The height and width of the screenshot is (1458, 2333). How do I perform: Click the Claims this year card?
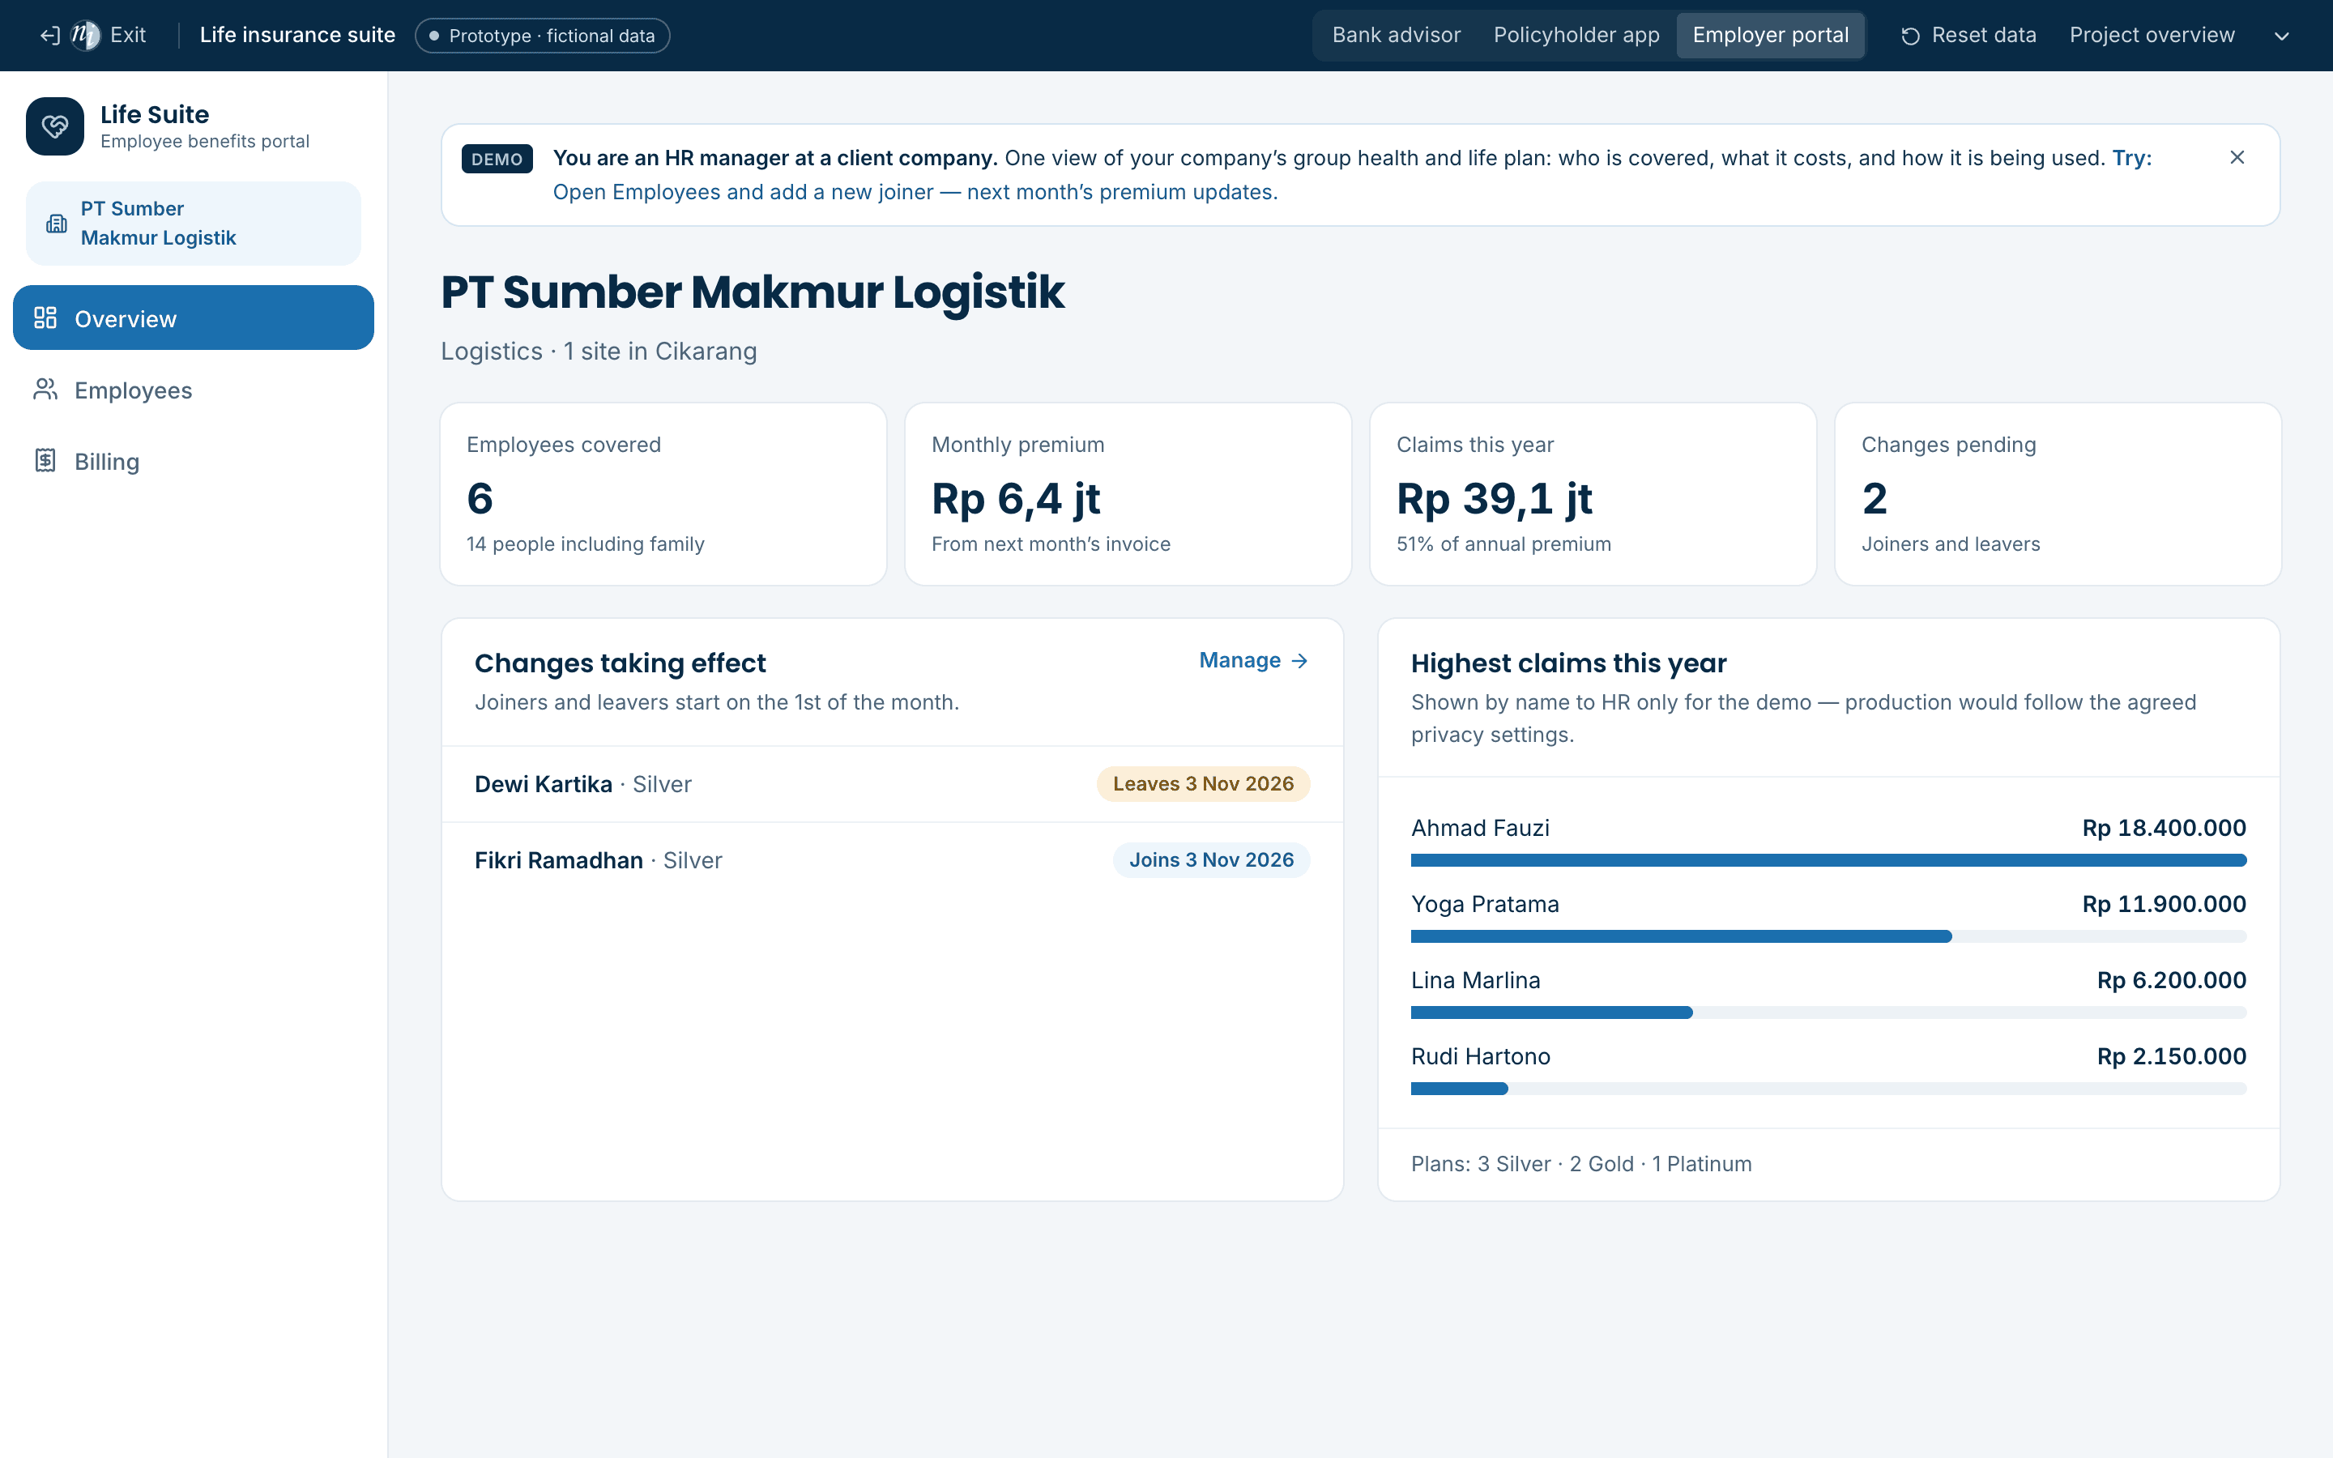(x=1593, y=494)
